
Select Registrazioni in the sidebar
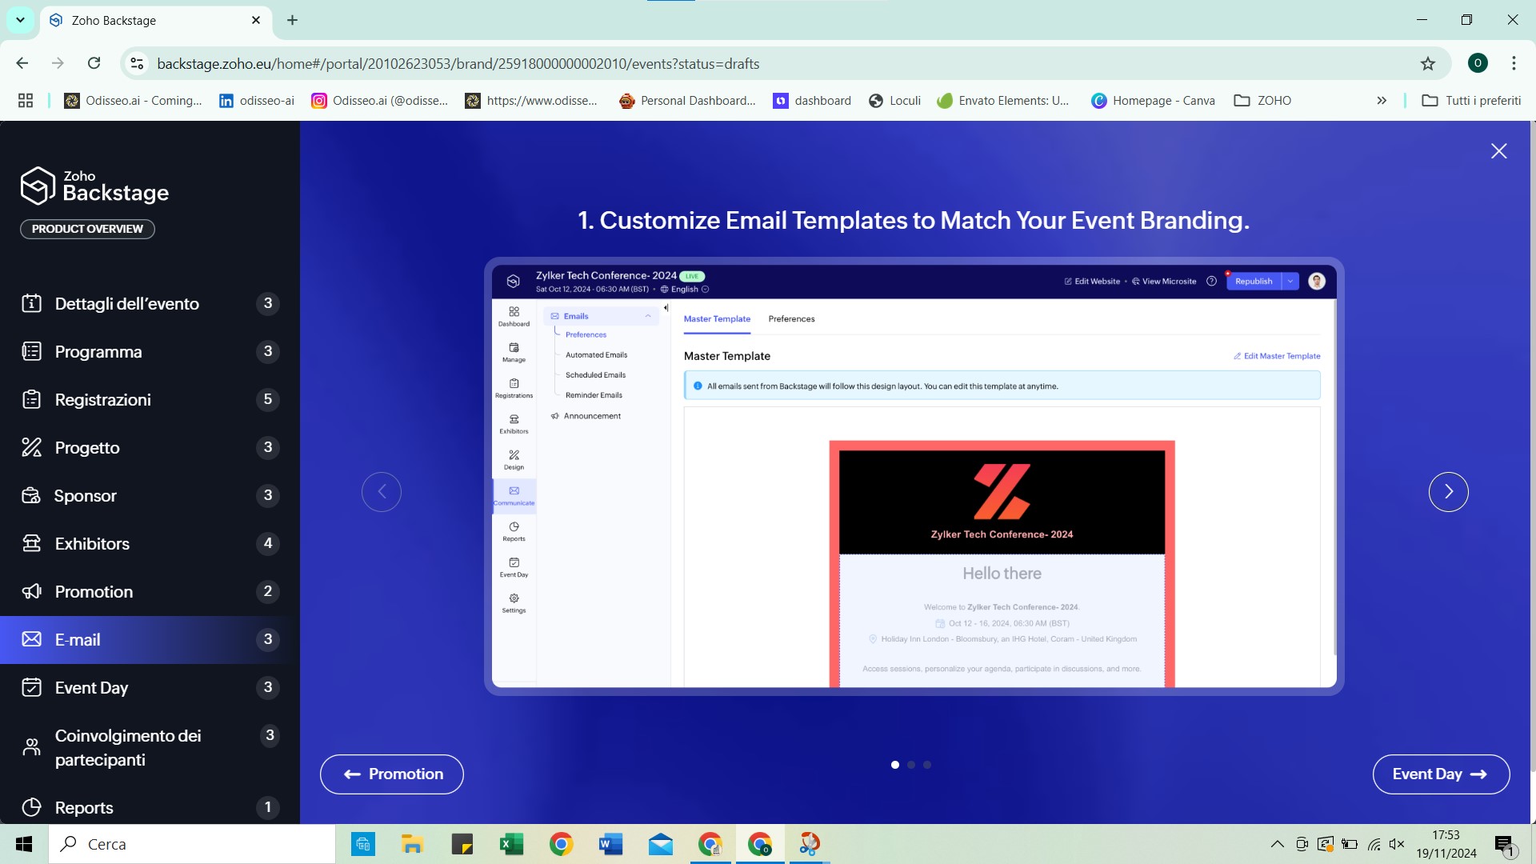point(150,400)
